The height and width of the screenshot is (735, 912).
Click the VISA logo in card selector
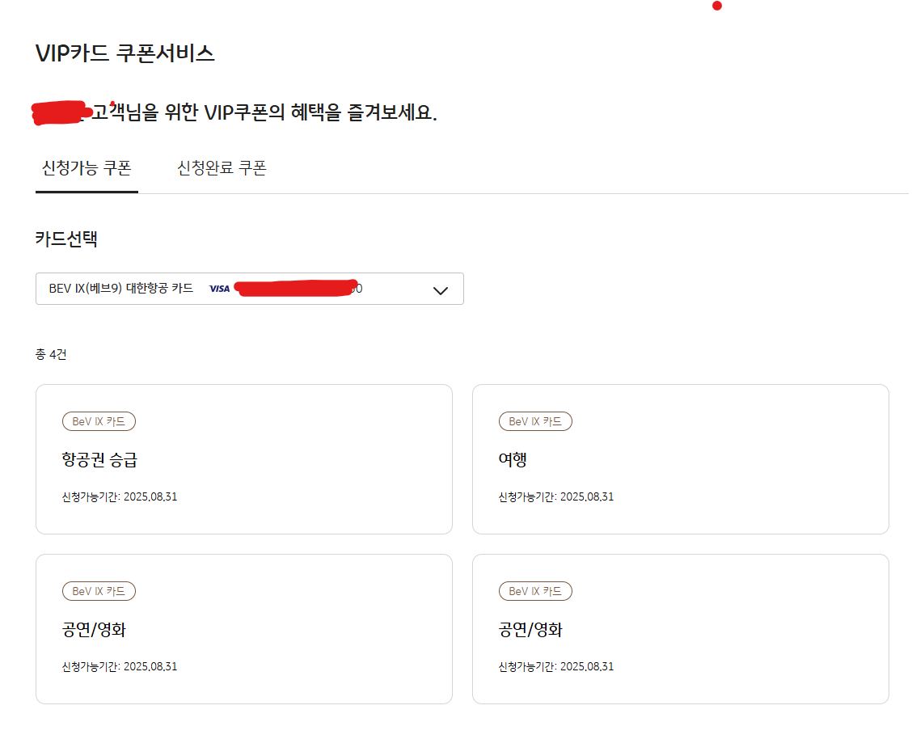point(219,289)
